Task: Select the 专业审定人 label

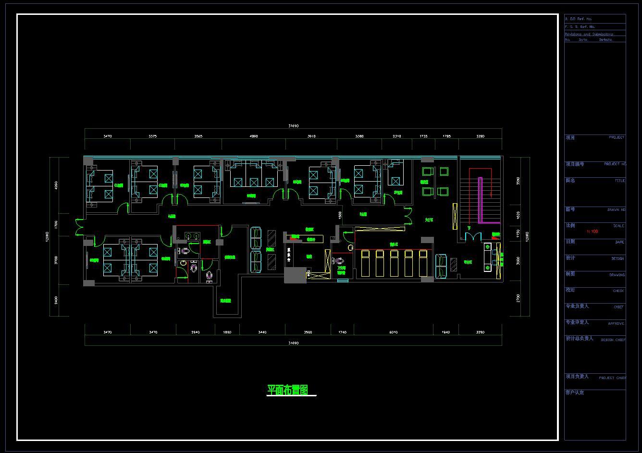Action: pyautogui.click(x=577, y=322)
